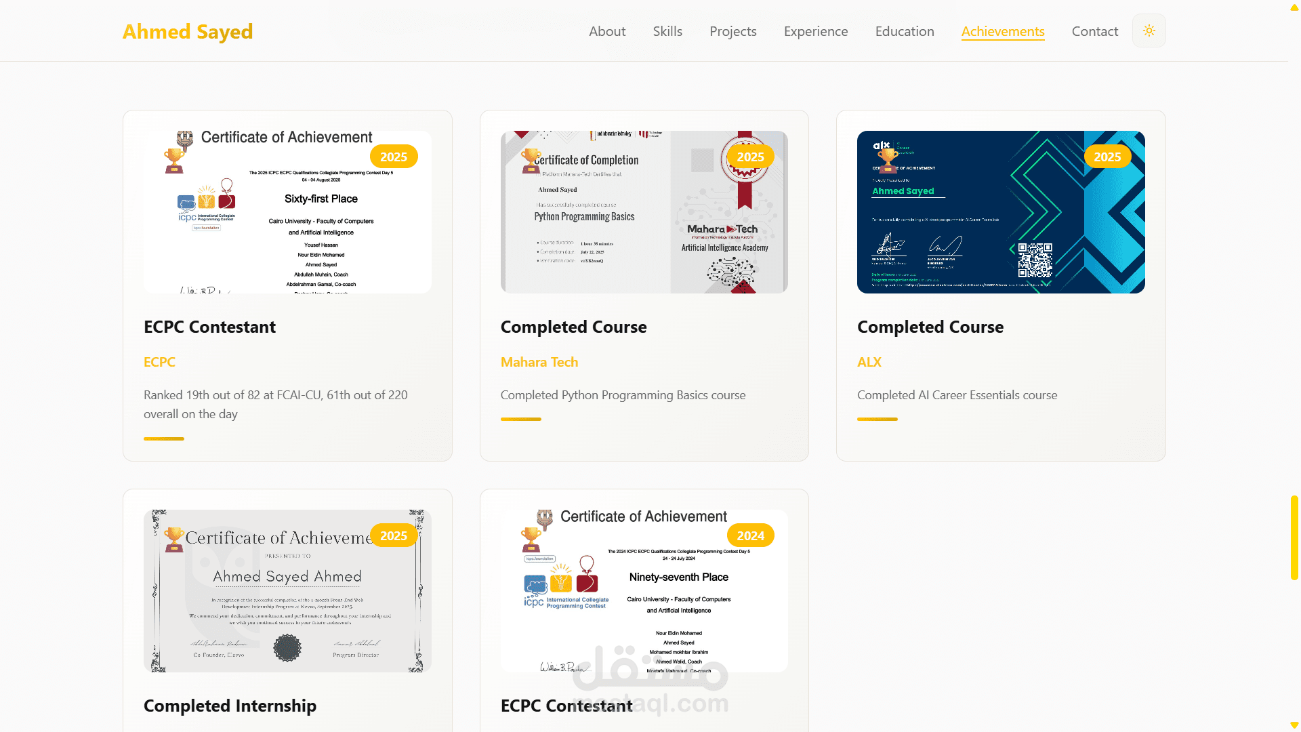Screen dimensions: 1301x732
Task: Click the Ahmed Sayed site logo
Action: coord(188,31)
